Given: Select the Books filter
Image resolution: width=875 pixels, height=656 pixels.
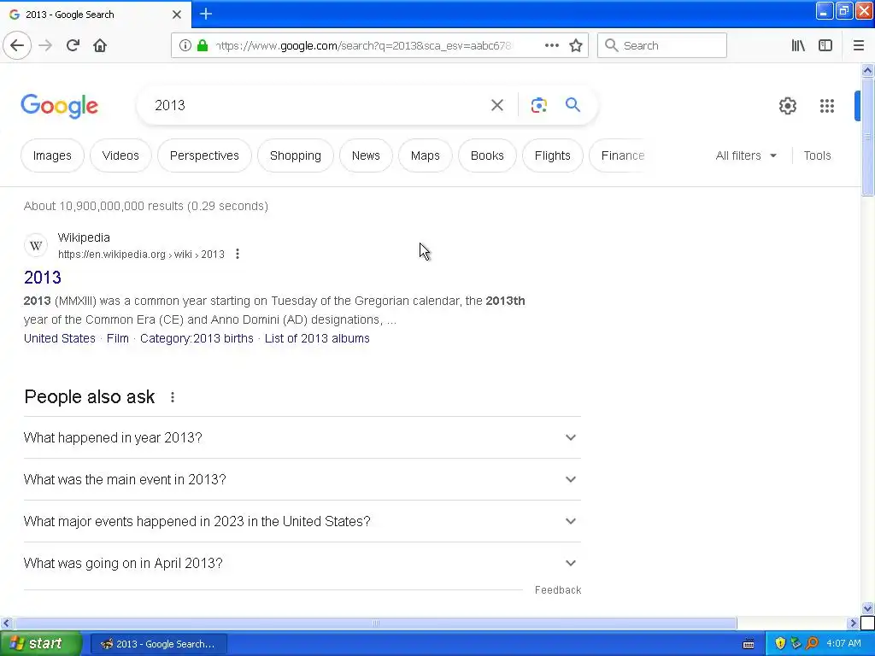Looking at the screenshot, I should click(487, 155).
